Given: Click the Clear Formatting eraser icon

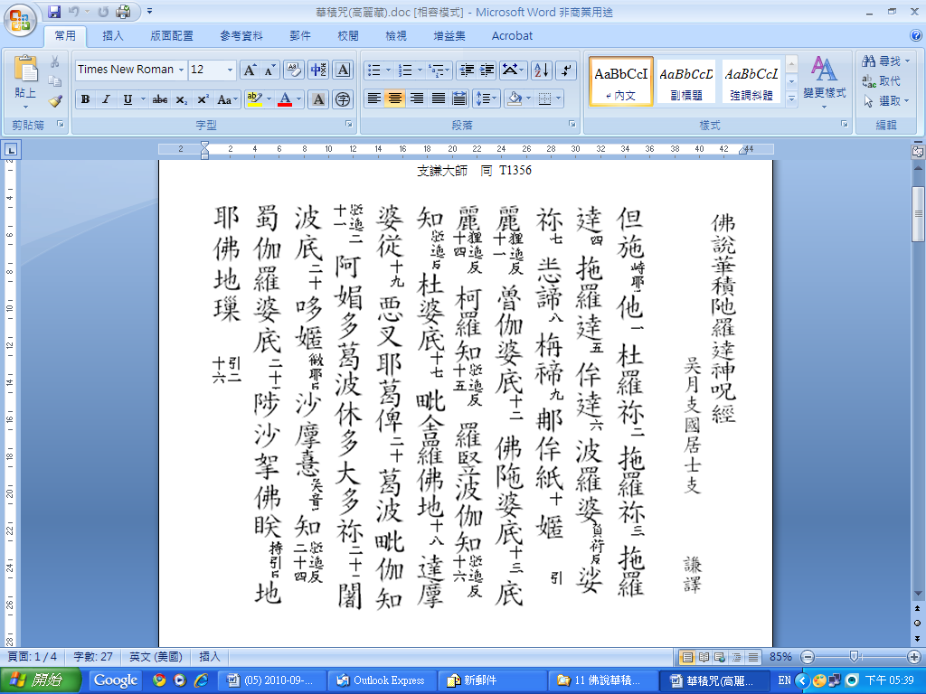Looking at the screenshot, I should point(292,70).
